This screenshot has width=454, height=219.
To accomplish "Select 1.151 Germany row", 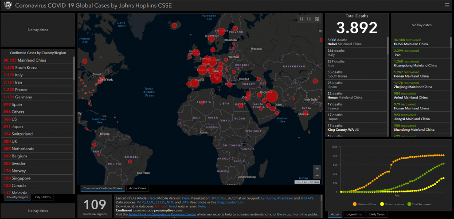I will point(38,97).
